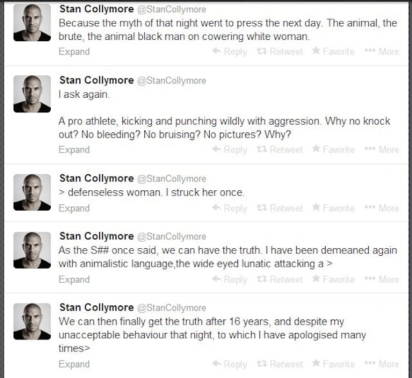This screenshot has width=412, height=378.
Task: Click the profile photo on the 'defenseless woman' tweet
Action: [x=32, y=191]
